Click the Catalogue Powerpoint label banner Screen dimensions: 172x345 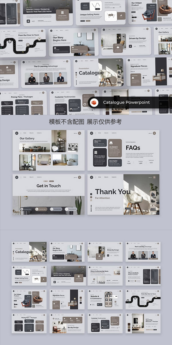tap(126, 102)
